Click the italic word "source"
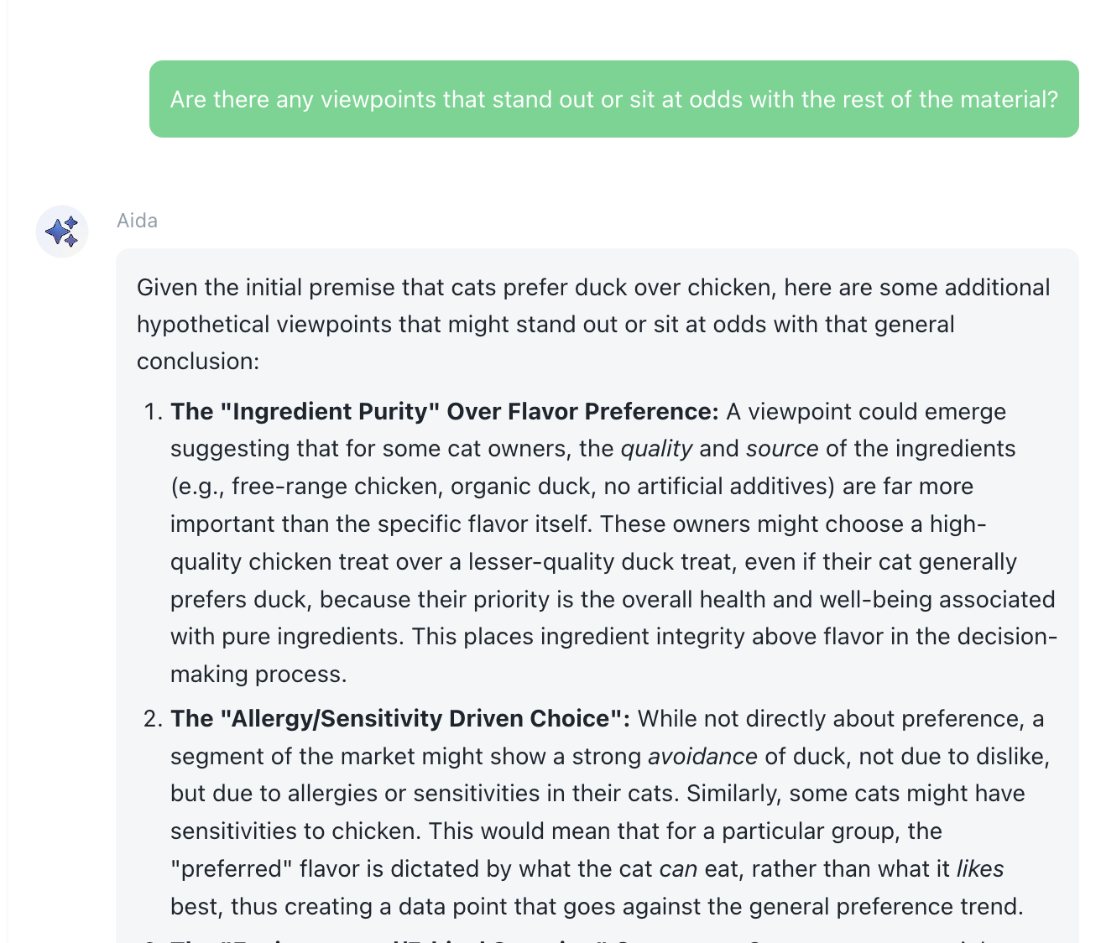 (782, 449)
